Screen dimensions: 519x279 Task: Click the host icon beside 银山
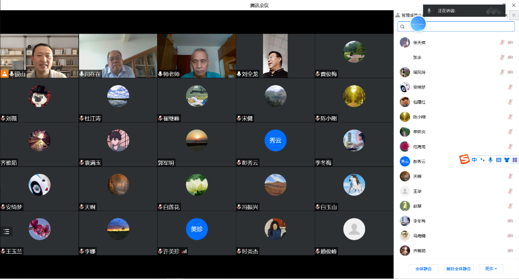(x=5, y=74)
